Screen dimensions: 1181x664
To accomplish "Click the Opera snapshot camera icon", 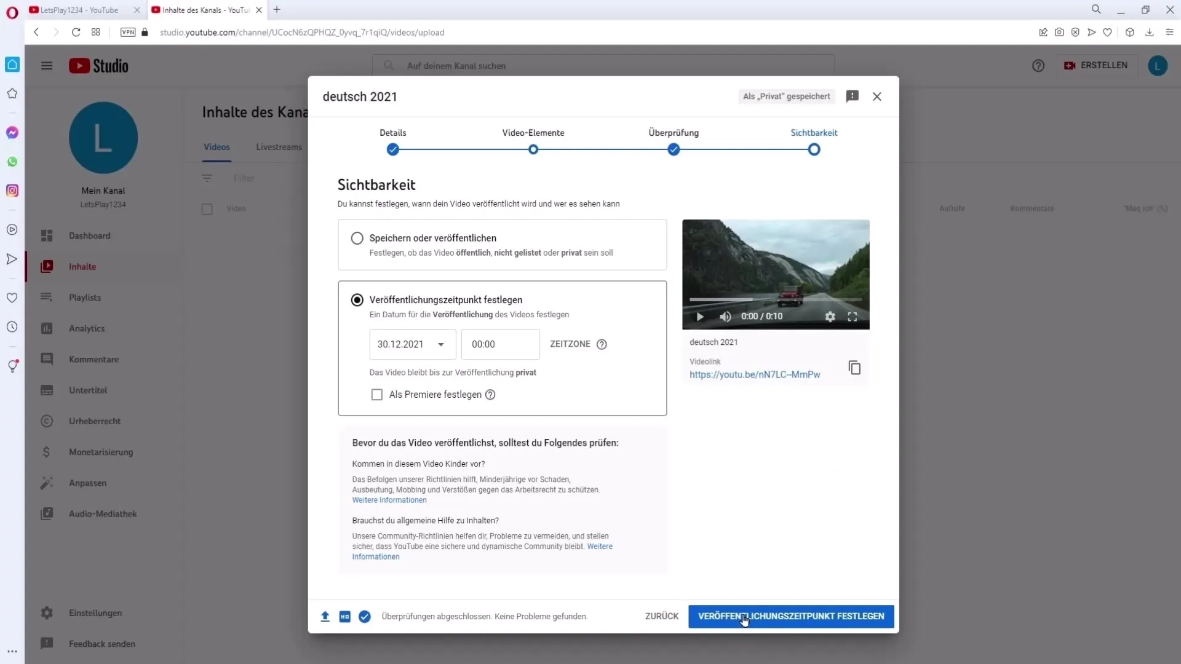I will coord(1059,32).
